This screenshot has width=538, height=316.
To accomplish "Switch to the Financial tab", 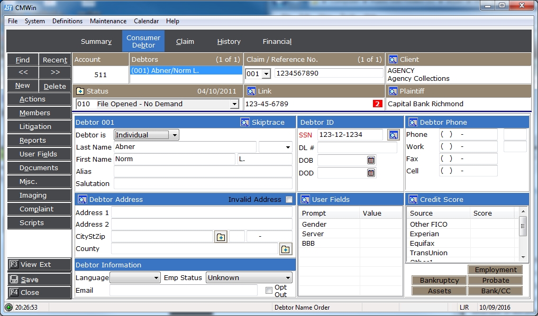I will tap(277, 41).
